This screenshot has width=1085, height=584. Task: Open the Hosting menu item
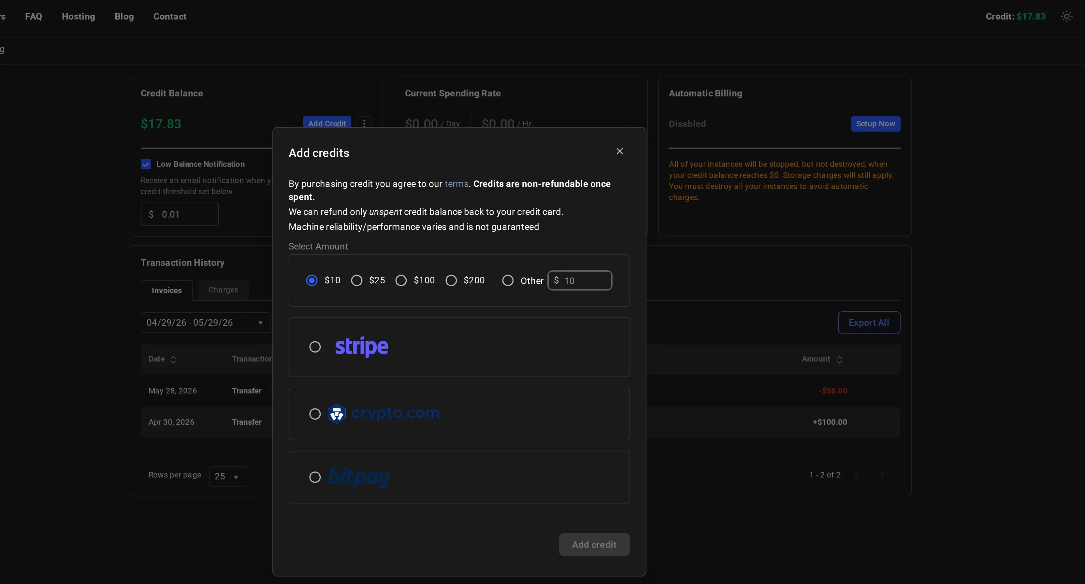click(x=78, y=16)
